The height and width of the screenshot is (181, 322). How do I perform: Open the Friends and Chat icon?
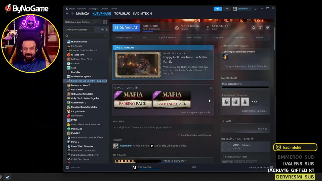pos(272,167)
